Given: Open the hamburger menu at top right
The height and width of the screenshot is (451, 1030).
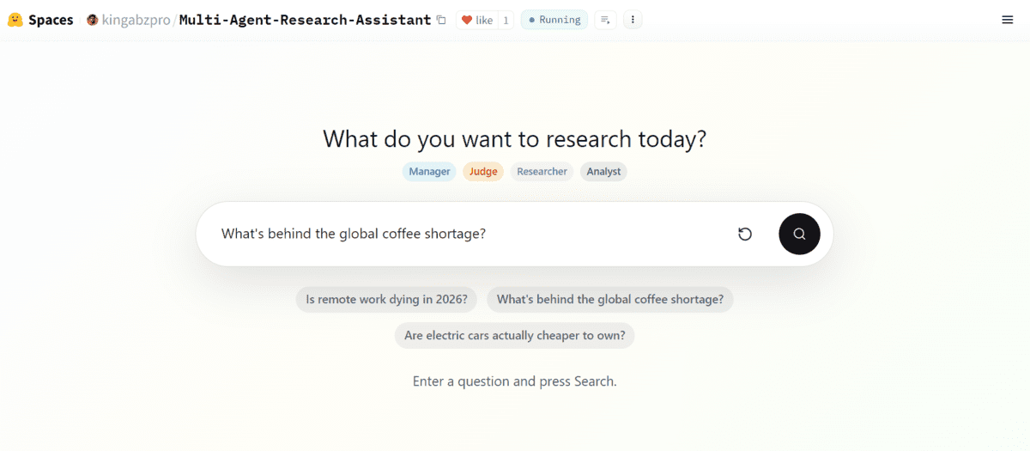Looking at the screenshot, I should [x=1008, y=20].
